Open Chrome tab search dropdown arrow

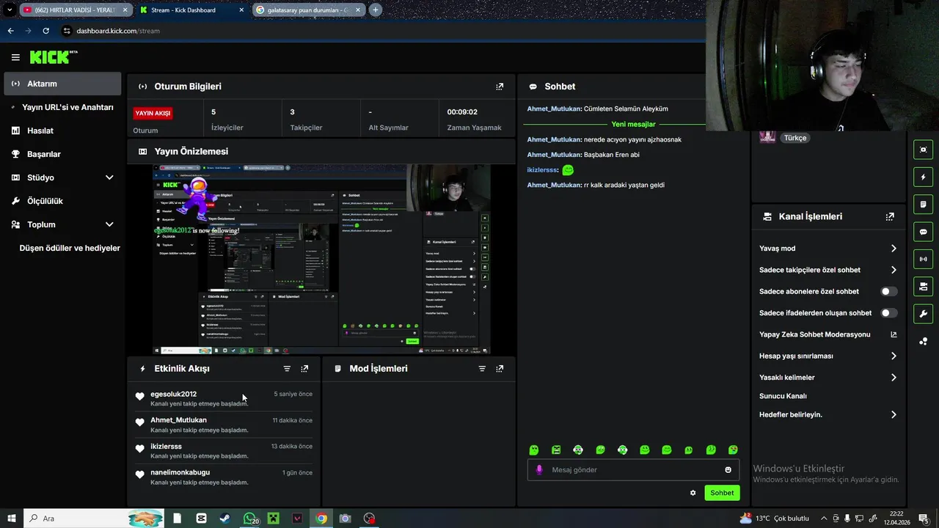pyautogui.click(x=10, y=10)
